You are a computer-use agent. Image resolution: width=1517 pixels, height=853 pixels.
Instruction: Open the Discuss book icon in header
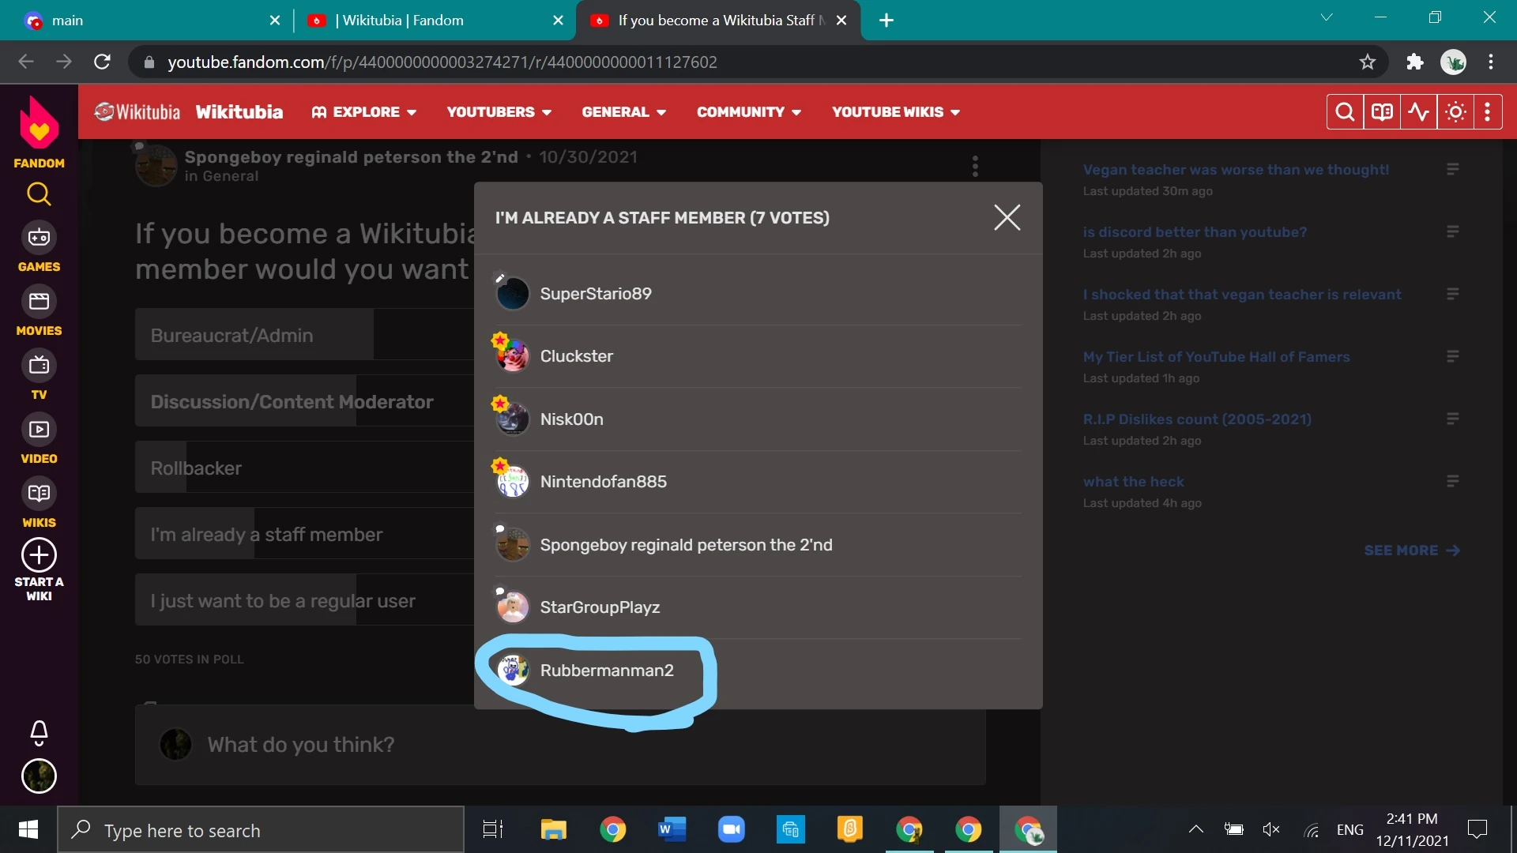[1381, 112]
